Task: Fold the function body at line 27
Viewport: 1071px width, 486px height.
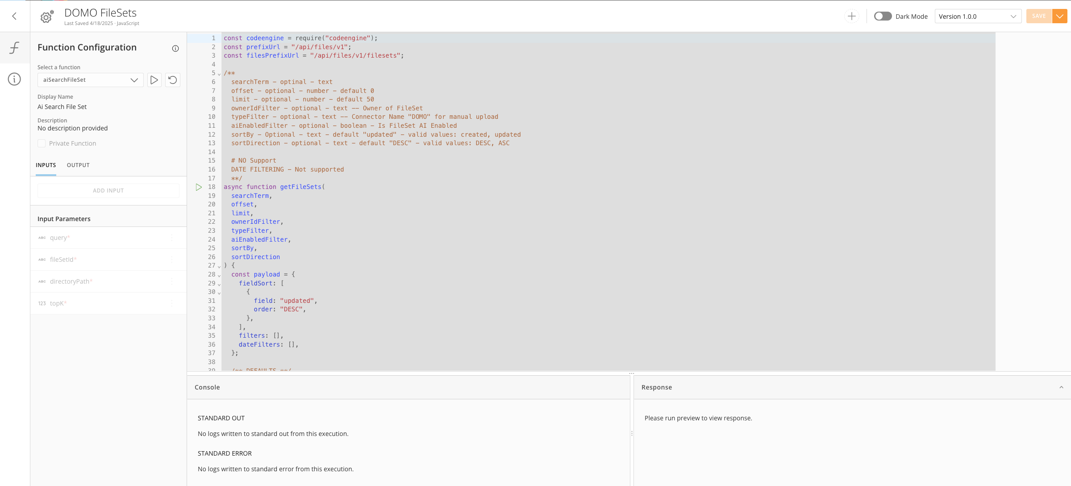Action: [x=219, y=266]
